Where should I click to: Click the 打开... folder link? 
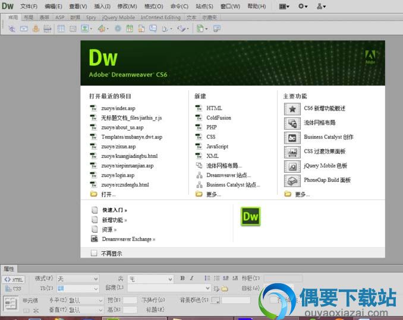pos(108,195)
